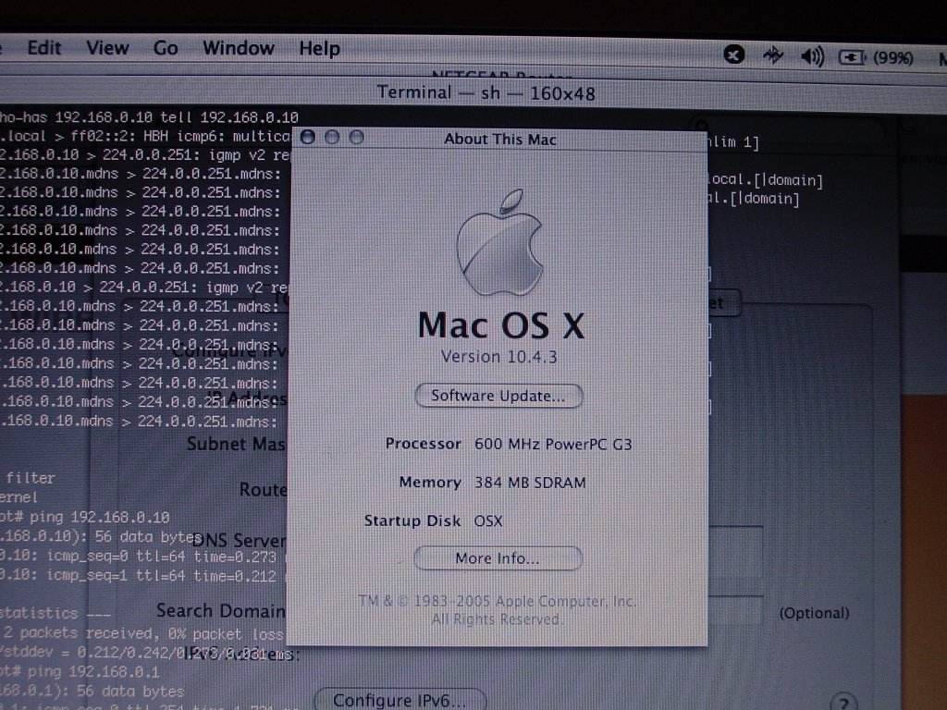
Task: Click the 384 MB SDRAM memory value
Action: pyautogui.click(x=530, y=483)
